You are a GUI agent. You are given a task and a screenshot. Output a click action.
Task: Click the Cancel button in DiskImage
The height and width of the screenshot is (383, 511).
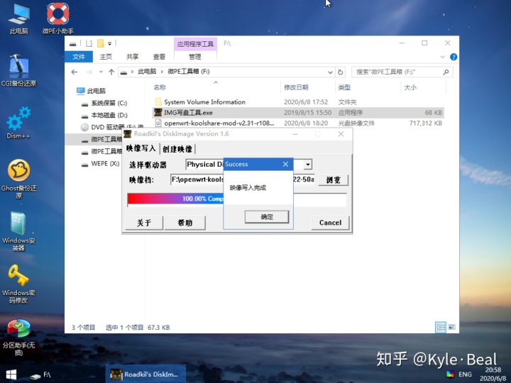[x=330, y=223]
